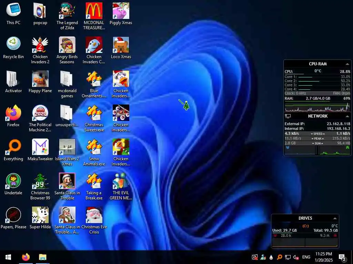Click the RAM usage 2.7 GB/4.0 GB
Viewport: 353px width, 264px height.
pos(318,98)
